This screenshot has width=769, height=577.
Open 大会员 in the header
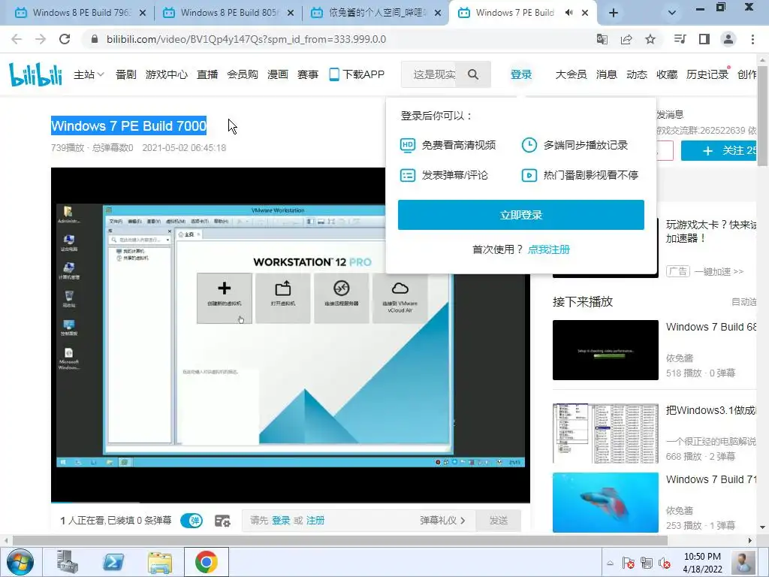click(x=571, y=74)
